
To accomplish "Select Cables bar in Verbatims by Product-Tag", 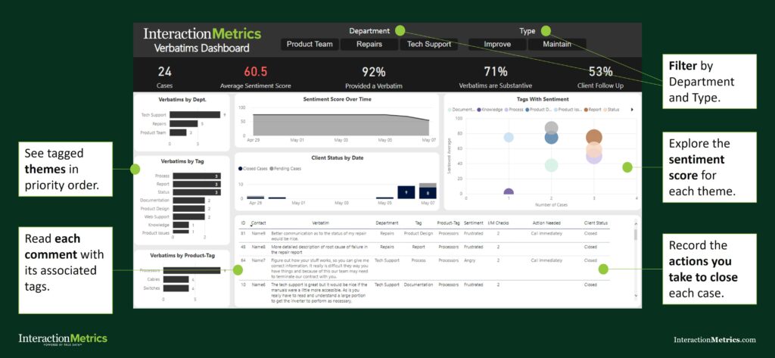I will 176,279.
